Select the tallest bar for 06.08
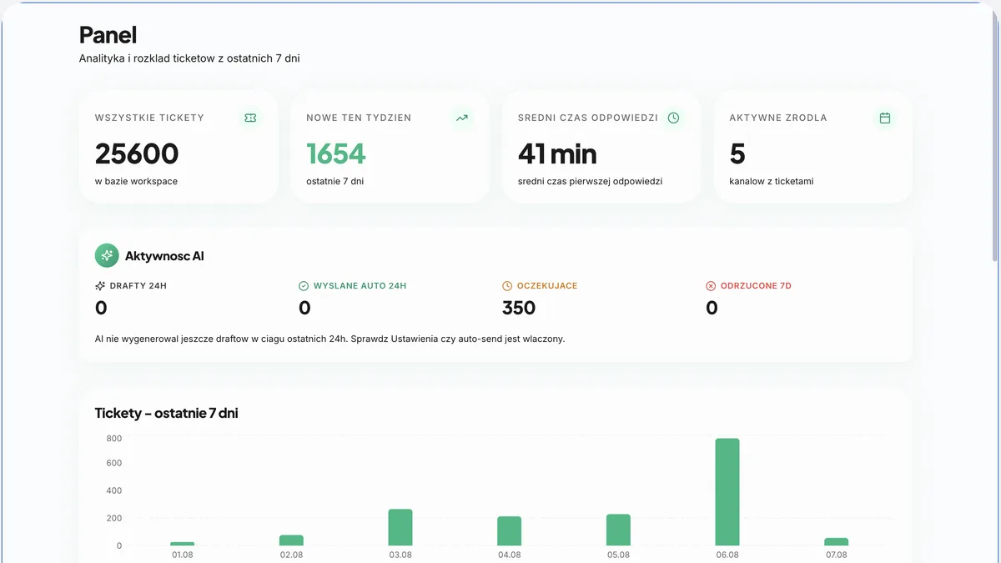Screen dimensions: 1001x563 pyautogui.click(x=727, y=492)
